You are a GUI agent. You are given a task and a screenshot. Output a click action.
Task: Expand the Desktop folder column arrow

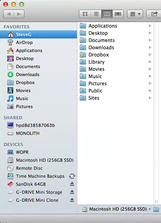150,33
